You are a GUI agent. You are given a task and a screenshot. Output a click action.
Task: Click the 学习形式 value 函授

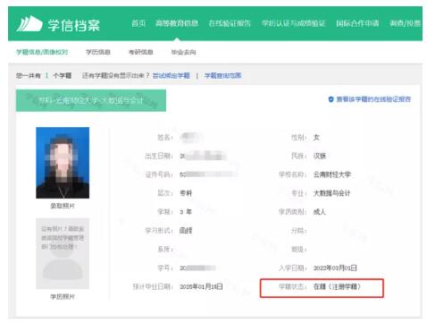pos(186,231)
